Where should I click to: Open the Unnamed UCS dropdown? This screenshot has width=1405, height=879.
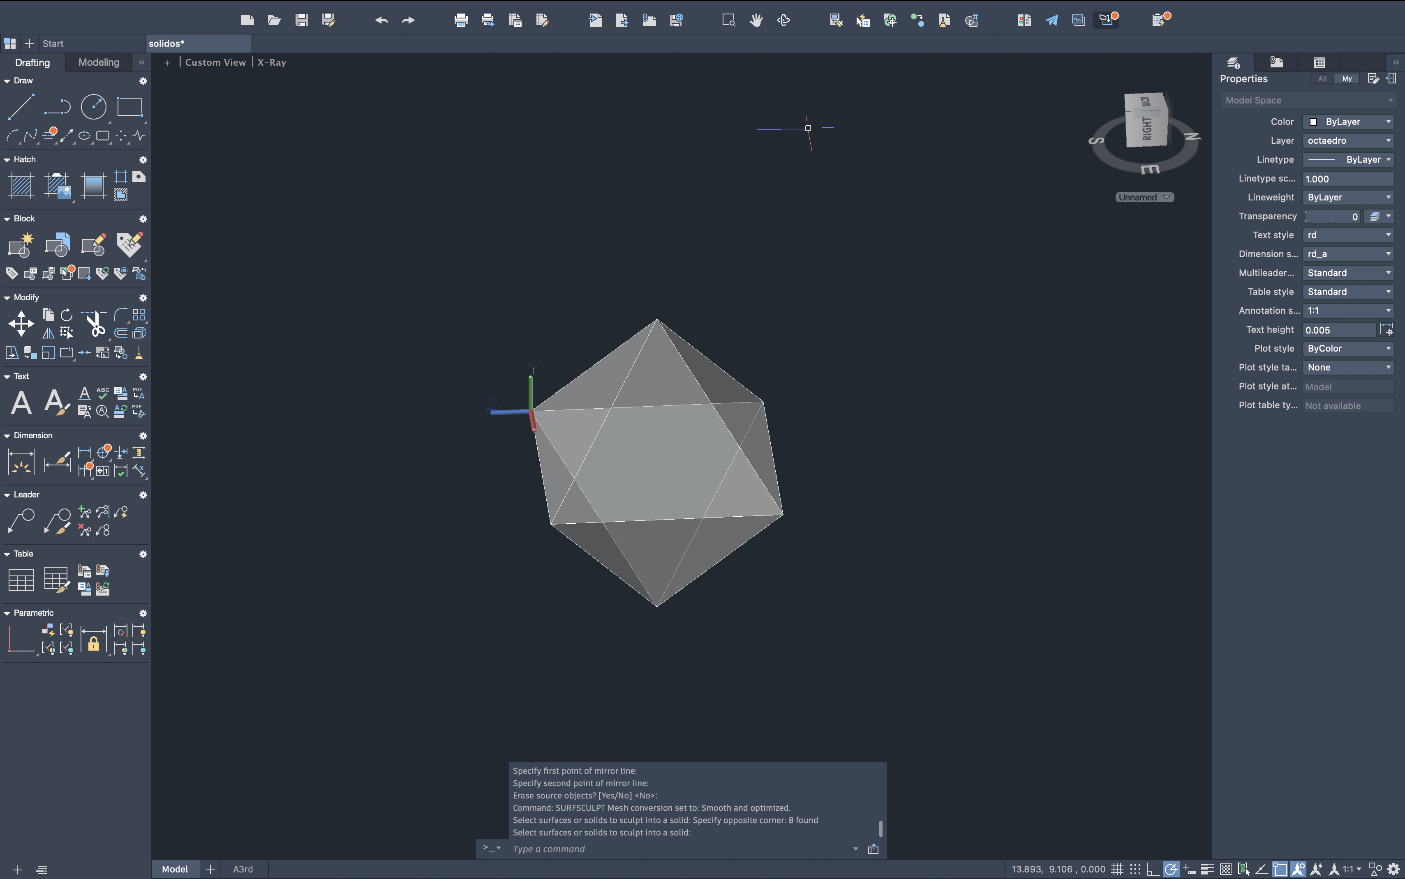(1144, 198)
